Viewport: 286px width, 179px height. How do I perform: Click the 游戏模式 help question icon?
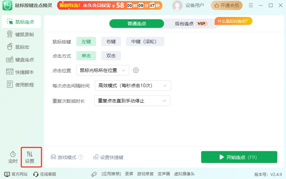click(81, 157)
